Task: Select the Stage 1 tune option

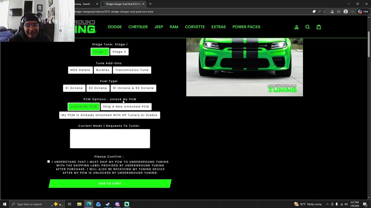Action: (x=100, y=52)
